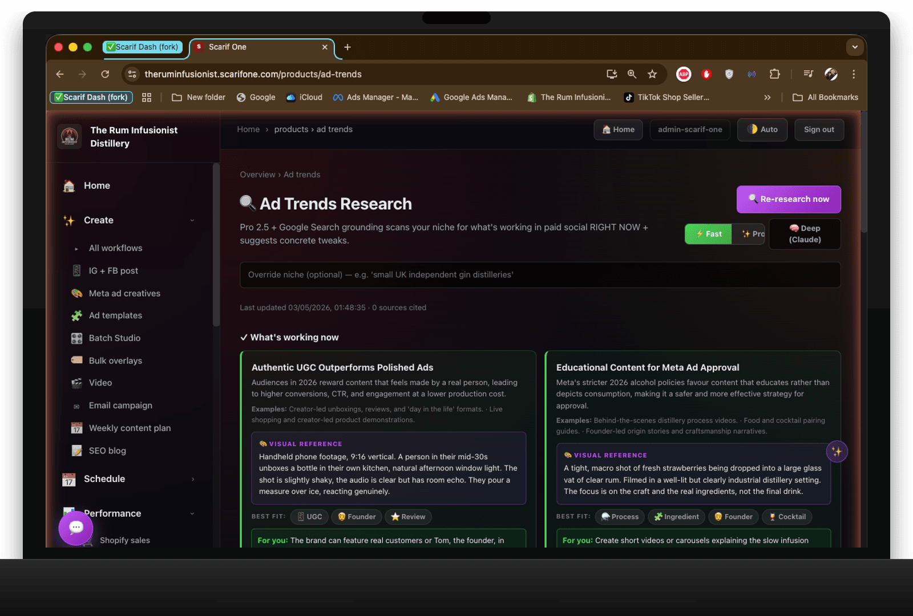Open Chrome three-dot menu
The height and width of the screenshot is (616, 913).
(x=854, y=74)
